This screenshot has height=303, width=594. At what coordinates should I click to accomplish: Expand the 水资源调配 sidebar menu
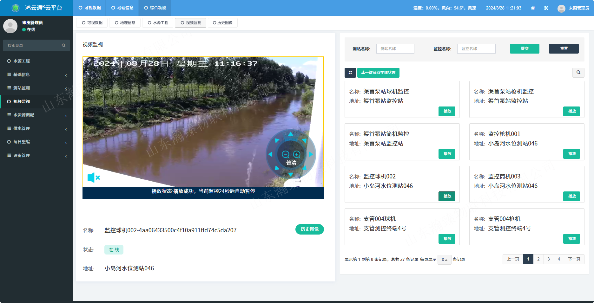(36, 115)
